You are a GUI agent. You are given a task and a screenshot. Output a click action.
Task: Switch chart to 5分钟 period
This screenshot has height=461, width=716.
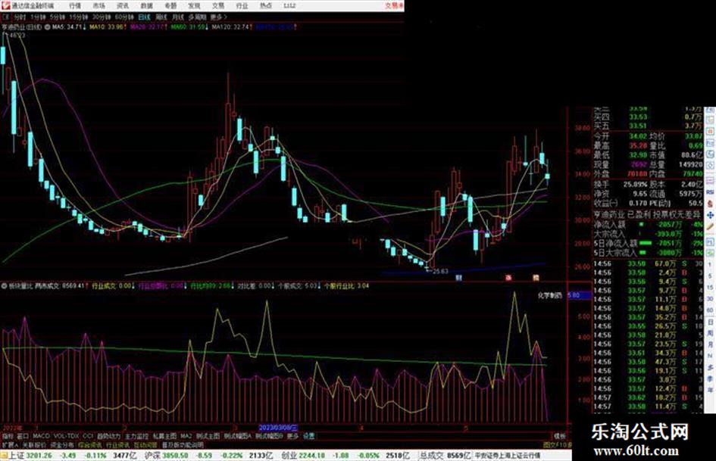coord(58,17)
